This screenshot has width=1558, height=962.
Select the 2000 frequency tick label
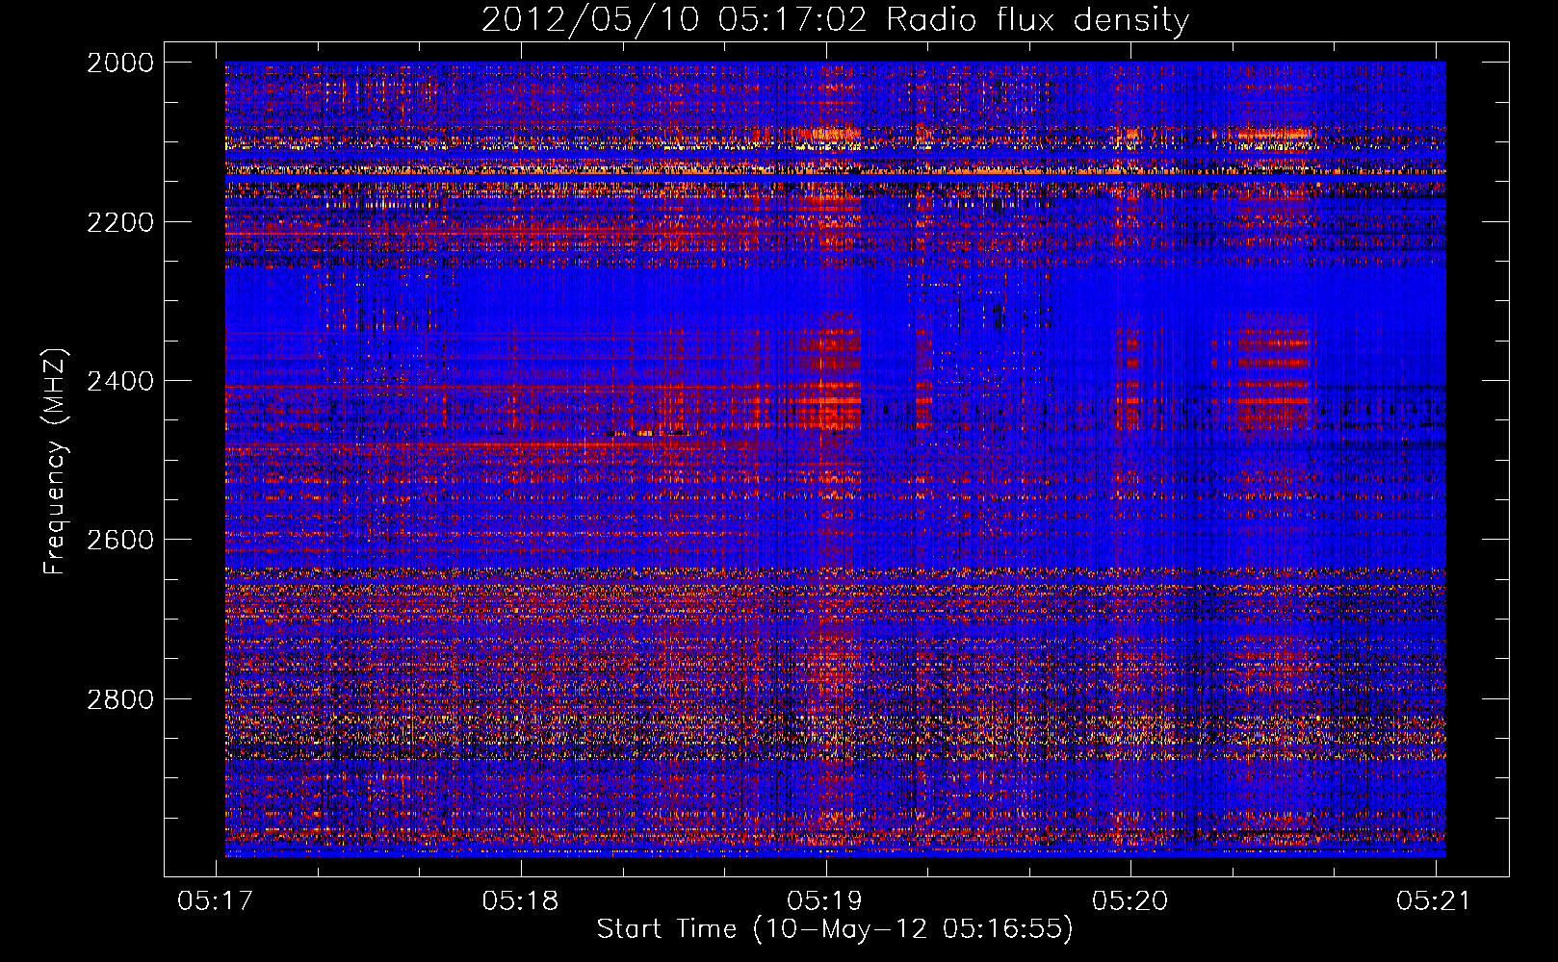[x=120, y=63]
